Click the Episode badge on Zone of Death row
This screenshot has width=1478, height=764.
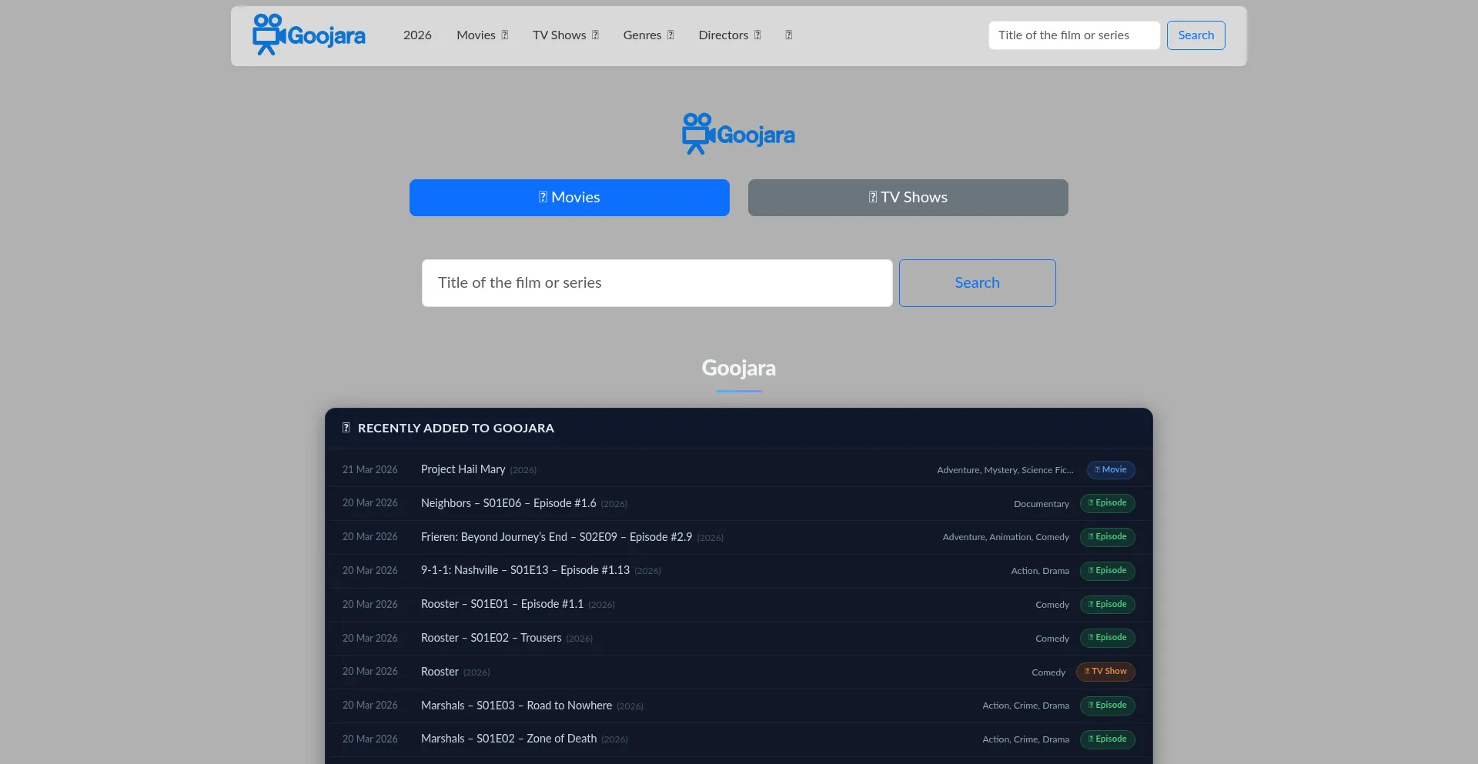(1108, 739)
